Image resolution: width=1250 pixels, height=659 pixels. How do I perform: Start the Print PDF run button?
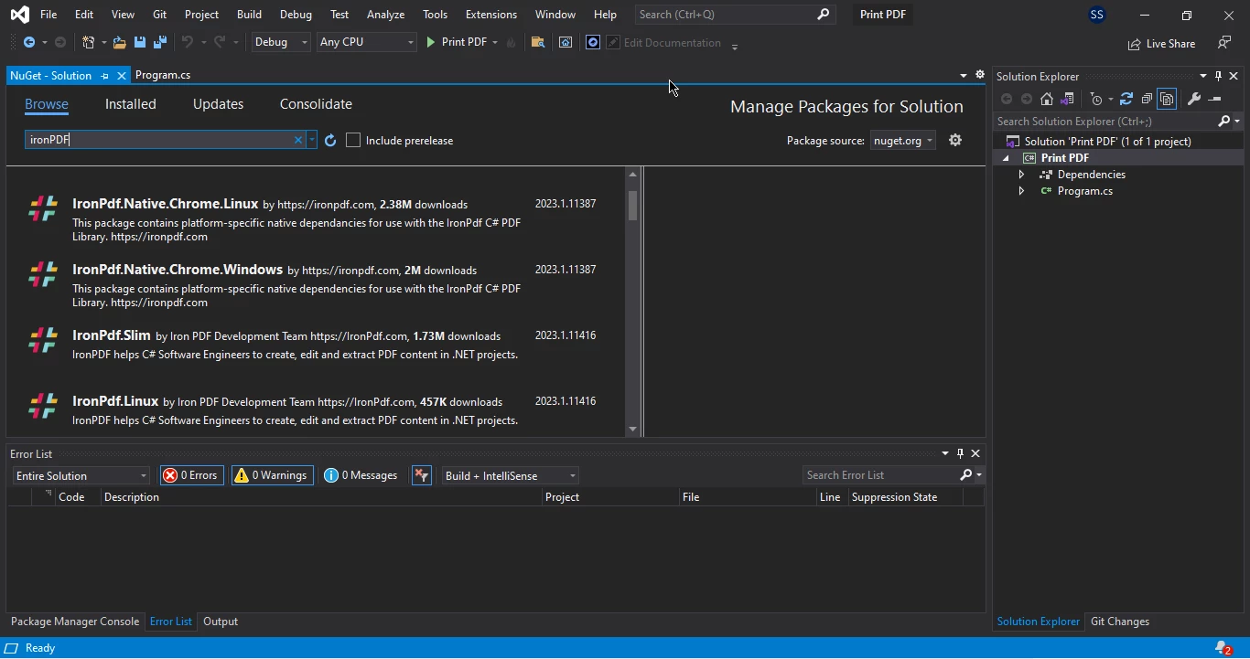coord(456,43)
